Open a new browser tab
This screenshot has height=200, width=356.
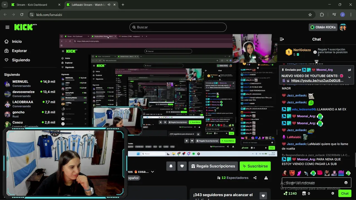[x=123, y=5]
